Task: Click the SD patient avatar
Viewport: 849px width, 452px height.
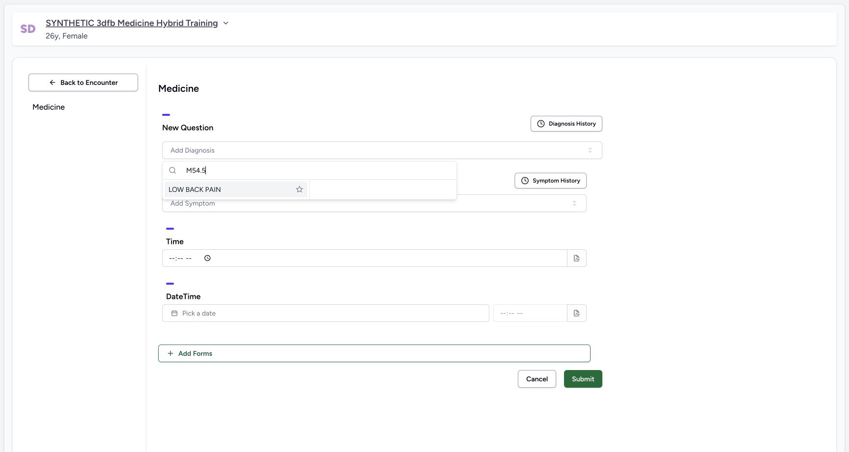Action: [x=28, y=29]
